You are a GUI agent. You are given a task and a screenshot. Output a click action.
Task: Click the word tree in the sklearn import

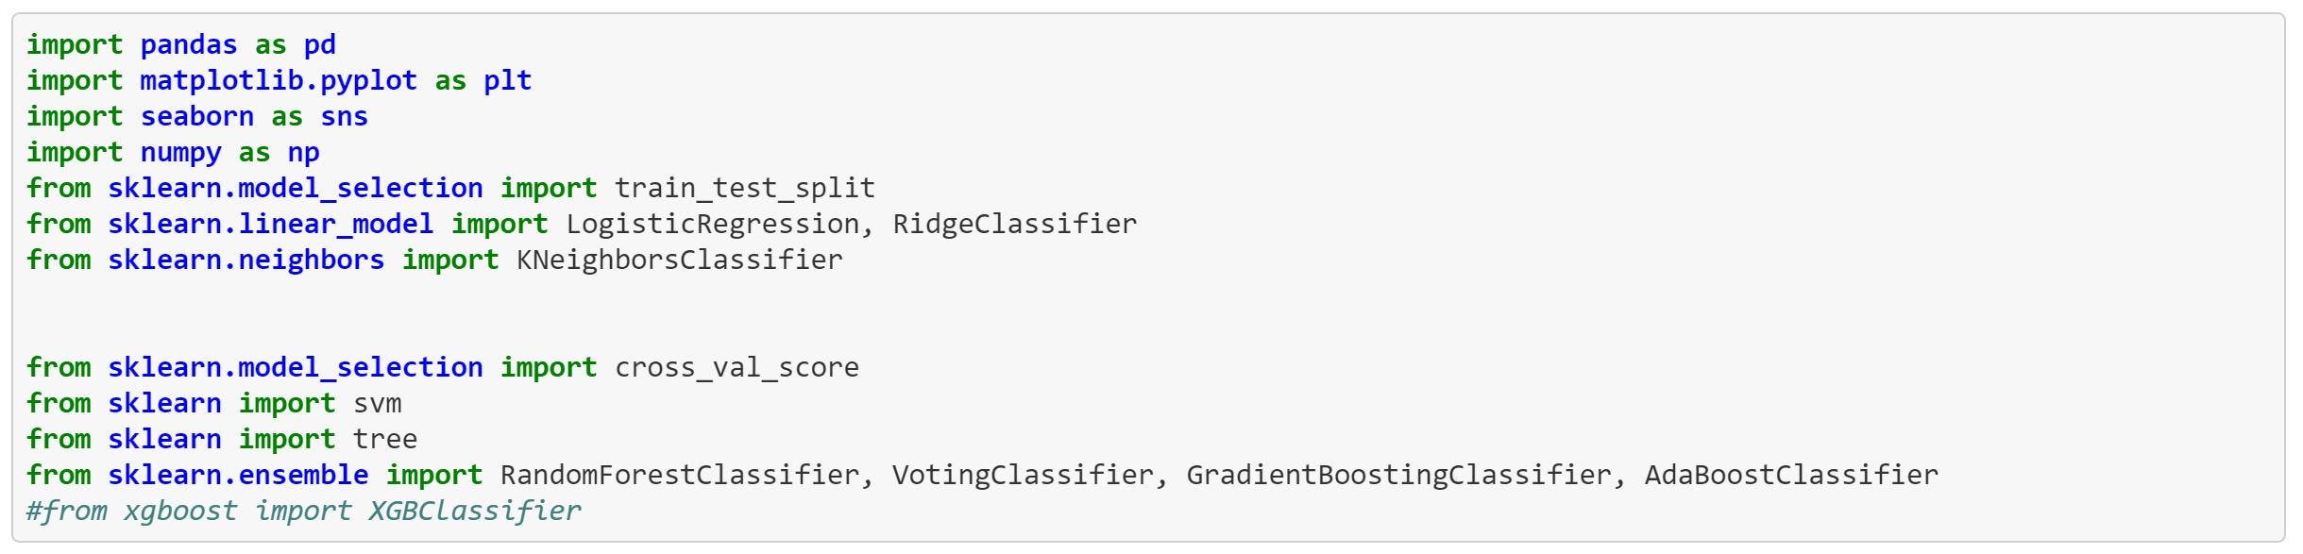pos(384,440)
